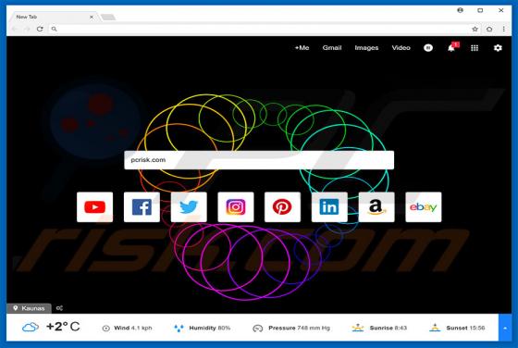Open the +Me link
This screenshot has width=518, height=348.
pos(302,48)
